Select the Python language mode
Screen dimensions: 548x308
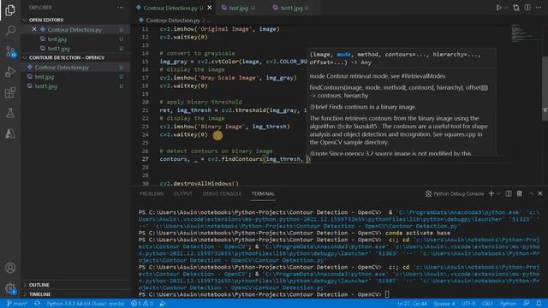coord(508,304)
